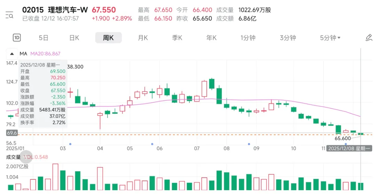Image resolution: width=376 pixels, height=194 pixels.
Task: Open the stock search menu icon
Action: pos(9,15)
